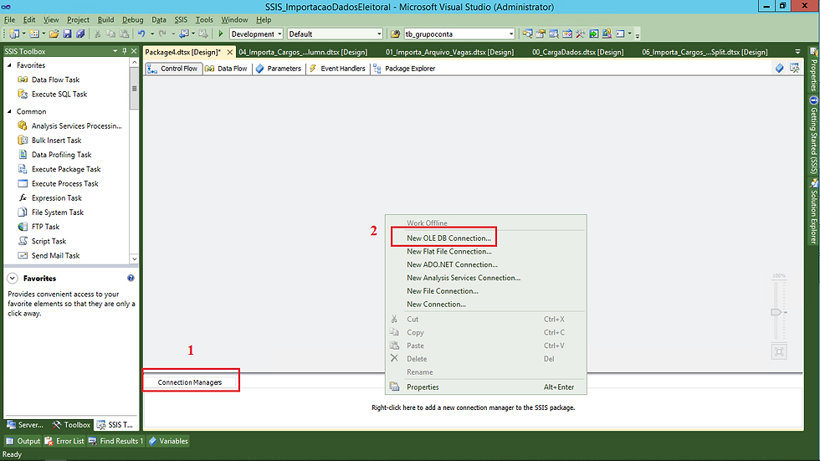This screenshot has height=461, width=820.
Task: Open the Toolbox hammer-and-wrench icon
Action: pyautogui.click(x=581, y=34)
